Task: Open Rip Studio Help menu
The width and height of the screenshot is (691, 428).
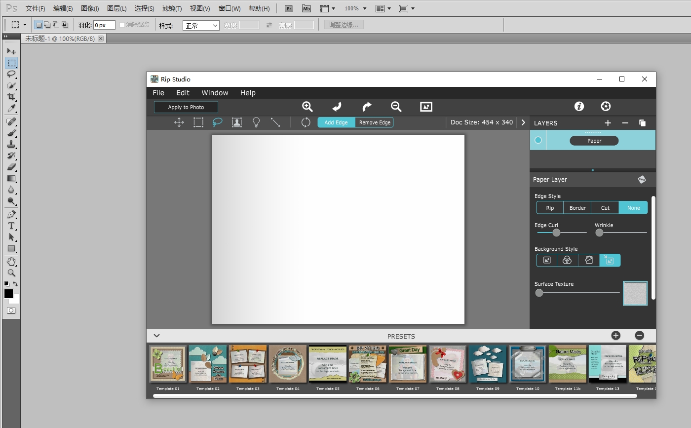Action: (x=248, y=93)
